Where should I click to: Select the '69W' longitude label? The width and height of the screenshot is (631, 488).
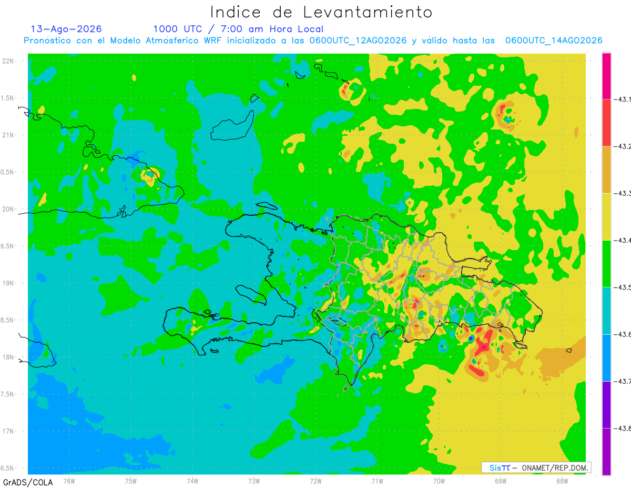click(501, 481)
